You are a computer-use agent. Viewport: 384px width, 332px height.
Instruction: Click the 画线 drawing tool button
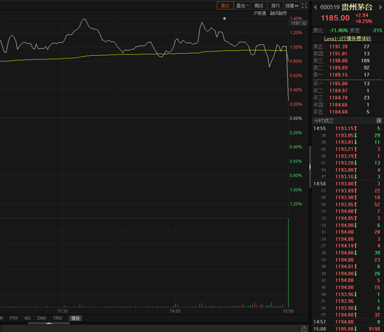click(x=258, y=6)
